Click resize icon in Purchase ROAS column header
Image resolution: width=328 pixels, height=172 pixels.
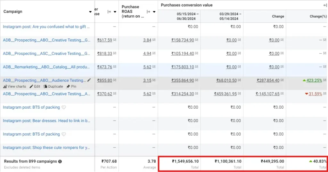pos(148,12)
